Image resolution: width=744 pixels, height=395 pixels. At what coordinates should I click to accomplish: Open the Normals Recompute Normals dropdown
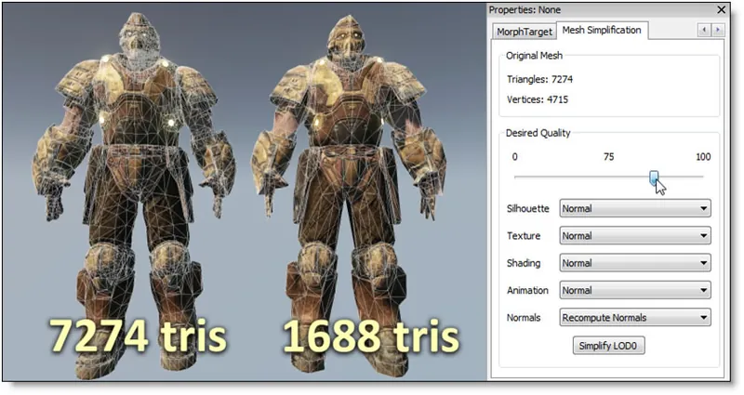coord(635,318)
